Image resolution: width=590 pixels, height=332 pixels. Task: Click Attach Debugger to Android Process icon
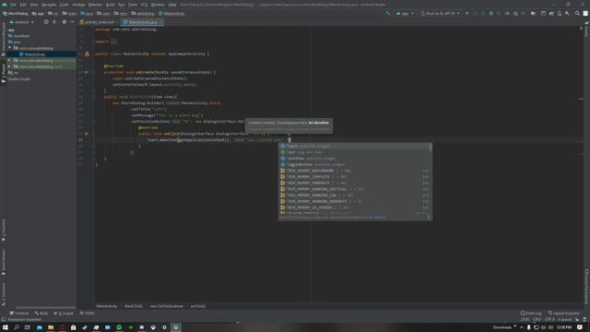[x=515, y=13]
